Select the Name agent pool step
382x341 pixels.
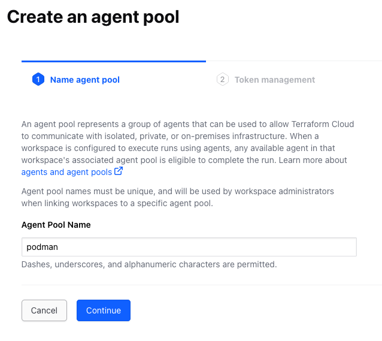pos(84,80)
